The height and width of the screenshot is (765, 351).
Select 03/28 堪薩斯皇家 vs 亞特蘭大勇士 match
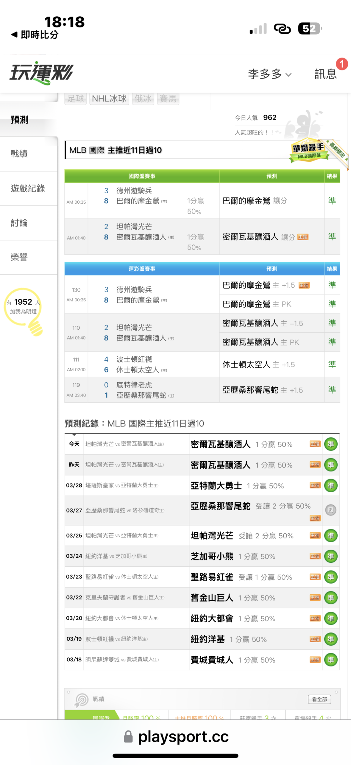point(122,485)
